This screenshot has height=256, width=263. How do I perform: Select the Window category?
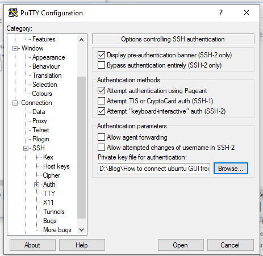(x=32, y=48)
